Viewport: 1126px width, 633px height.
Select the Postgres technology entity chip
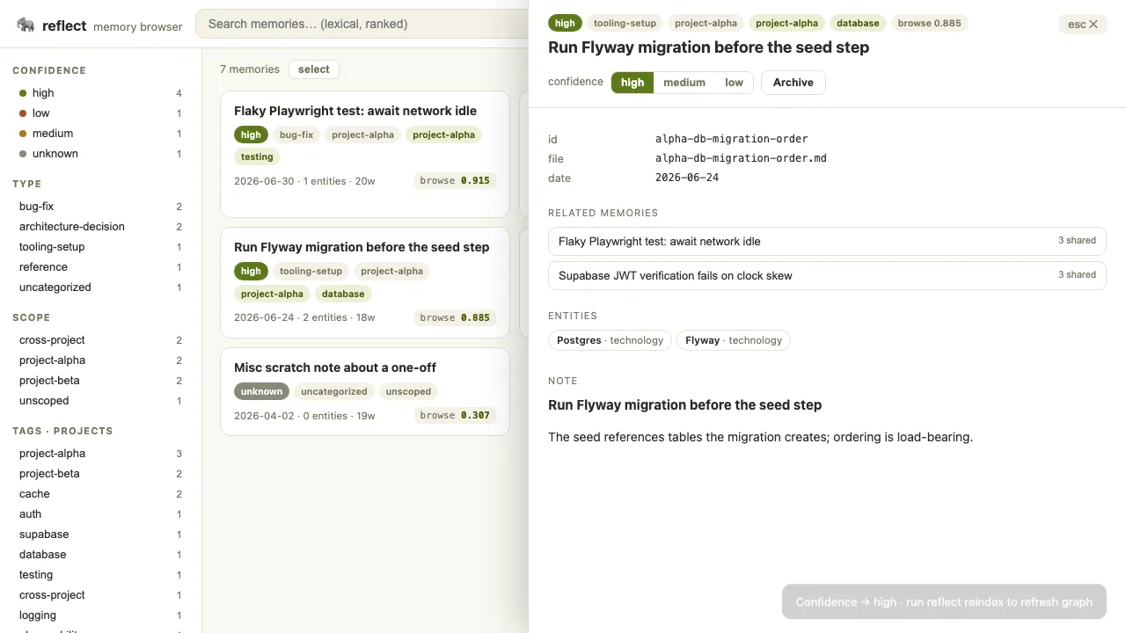tap(610, 340)
